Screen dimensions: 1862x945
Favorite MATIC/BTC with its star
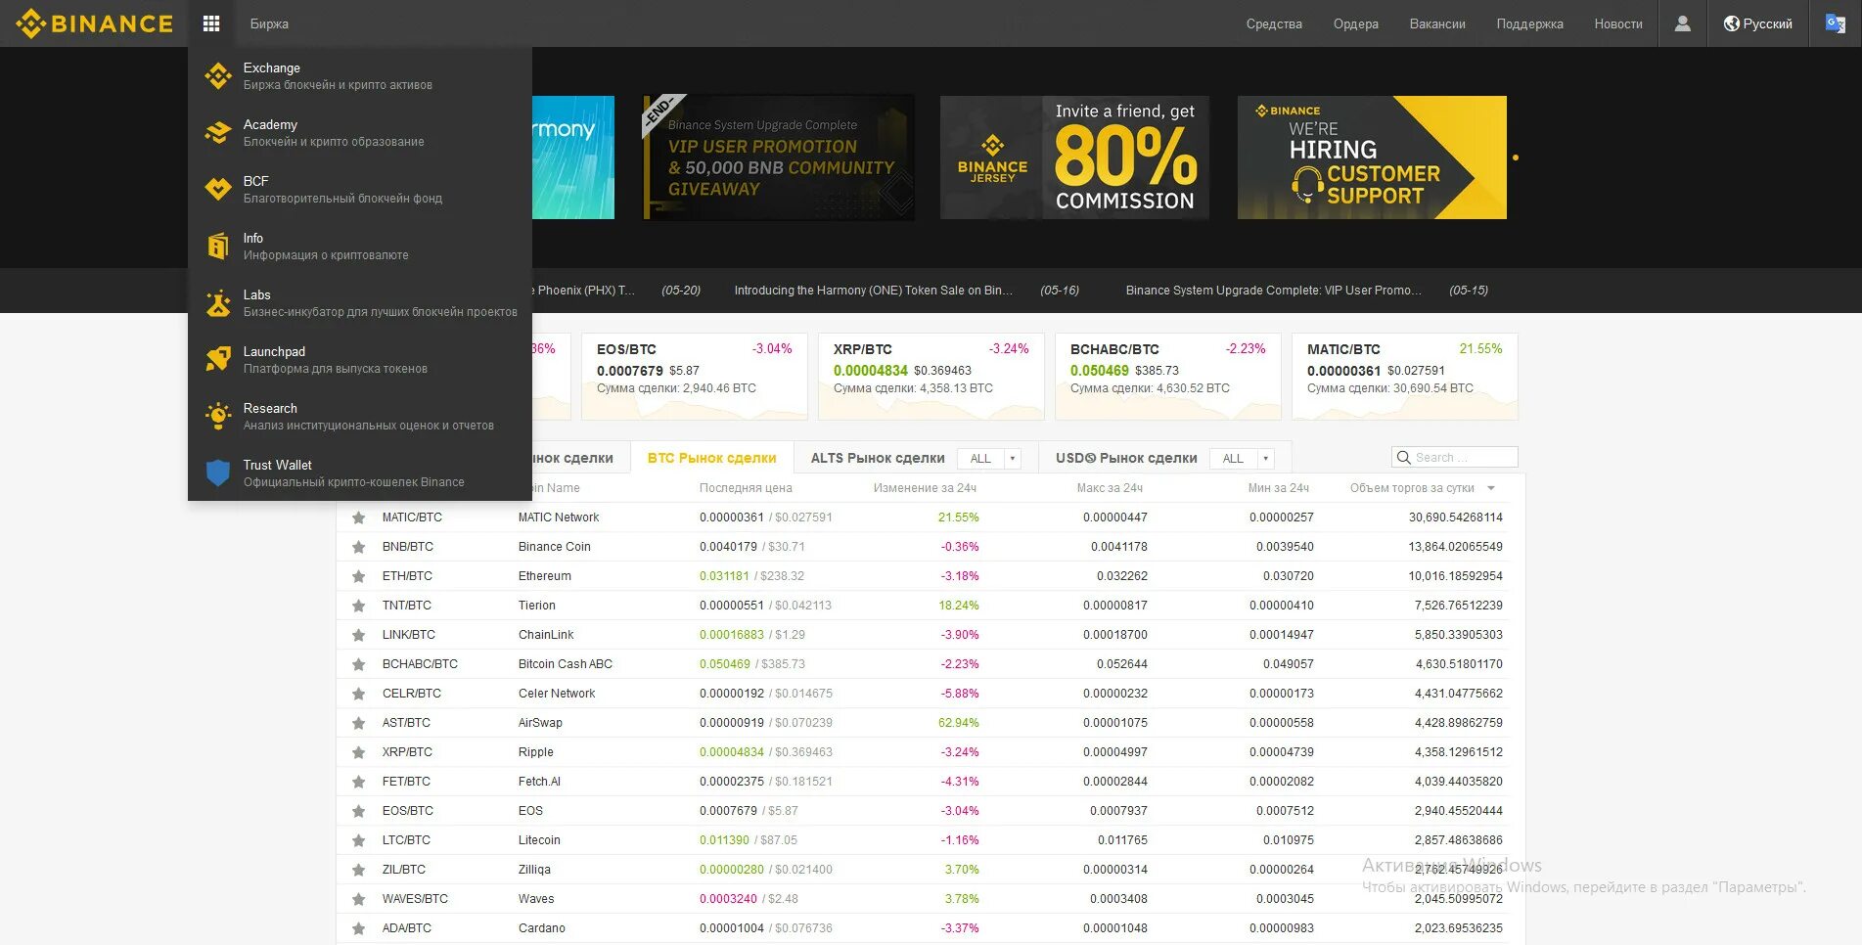click(359, 517)
